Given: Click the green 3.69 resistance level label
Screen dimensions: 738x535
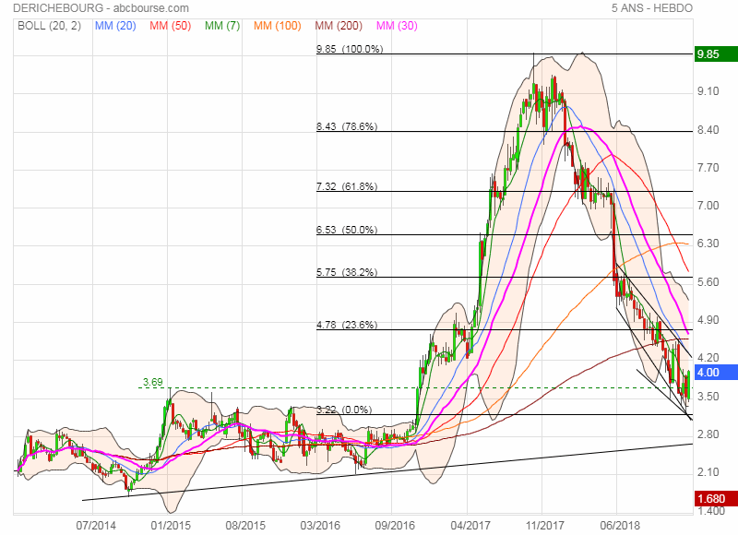Looking at the screenshot, I should (x=153, y=382).
